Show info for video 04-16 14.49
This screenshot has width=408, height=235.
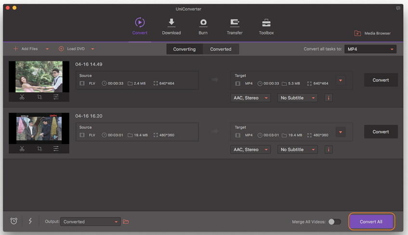pos(329,98)
